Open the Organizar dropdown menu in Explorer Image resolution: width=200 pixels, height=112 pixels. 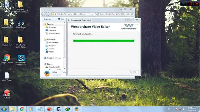(48, 19)
